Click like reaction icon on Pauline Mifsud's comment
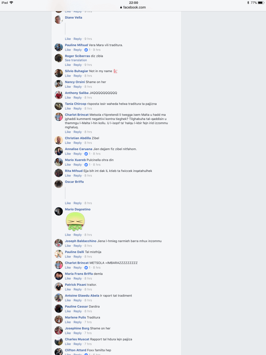The height and width of the screenshot is (355, 266). [x=86, y=50]
